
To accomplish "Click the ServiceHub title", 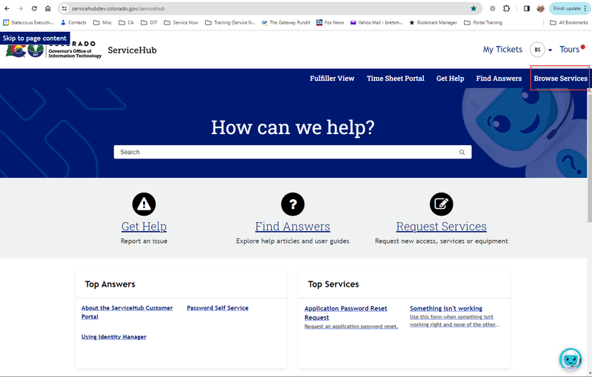I will [132, 50].
